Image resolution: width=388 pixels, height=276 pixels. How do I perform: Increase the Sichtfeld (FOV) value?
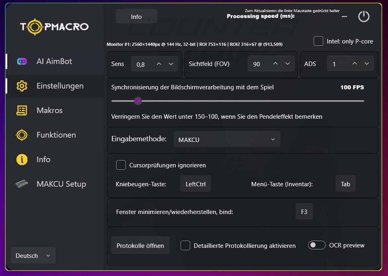[x=275, y=64]
